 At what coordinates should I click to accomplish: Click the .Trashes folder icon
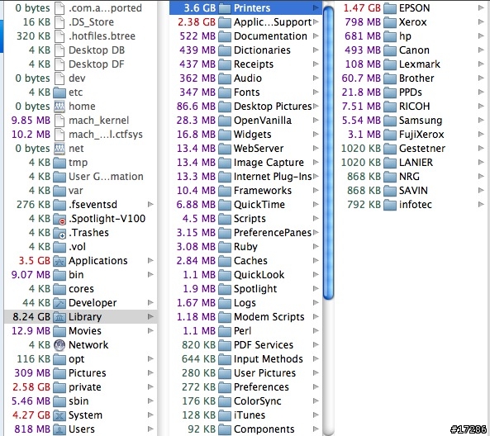click(59, 233)
